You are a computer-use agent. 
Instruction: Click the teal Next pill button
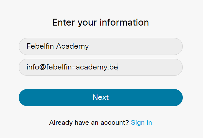coord(101,98)
